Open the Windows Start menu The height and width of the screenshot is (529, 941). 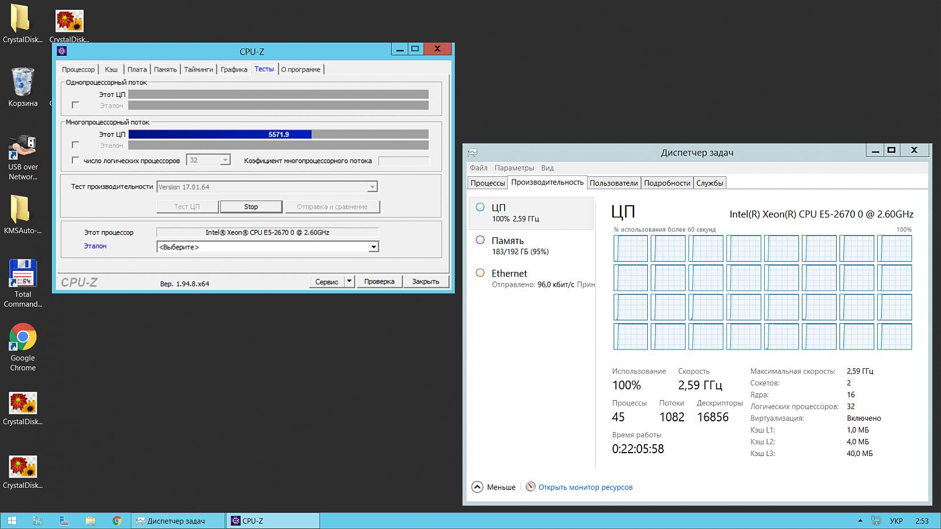tap(11, 520)
